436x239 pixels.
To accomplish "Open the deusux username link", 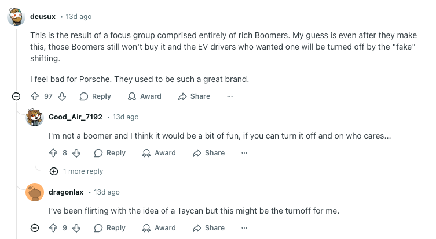I will point(42,17).
